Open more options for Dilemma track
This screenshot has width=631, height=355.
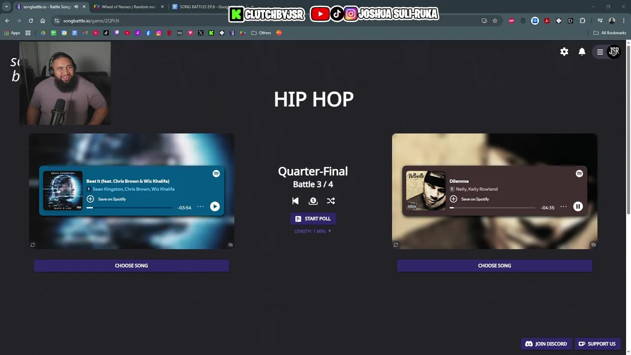coord(563,207)
